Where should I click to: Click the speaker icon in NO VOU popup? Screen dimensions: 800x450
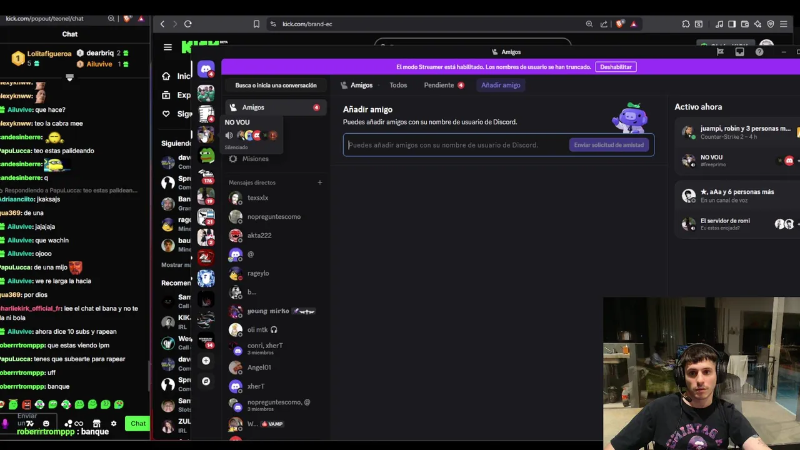pyautogui.click(x=229, y=135)
